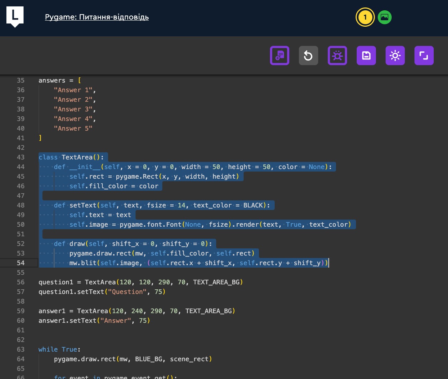
Task: Click line number 54 in gutter
Action: [21, 263]
